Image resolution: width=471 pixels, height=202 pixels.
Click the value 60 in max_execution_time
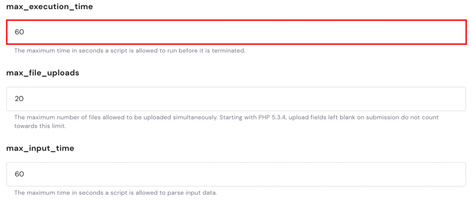[x=19, y=32]
